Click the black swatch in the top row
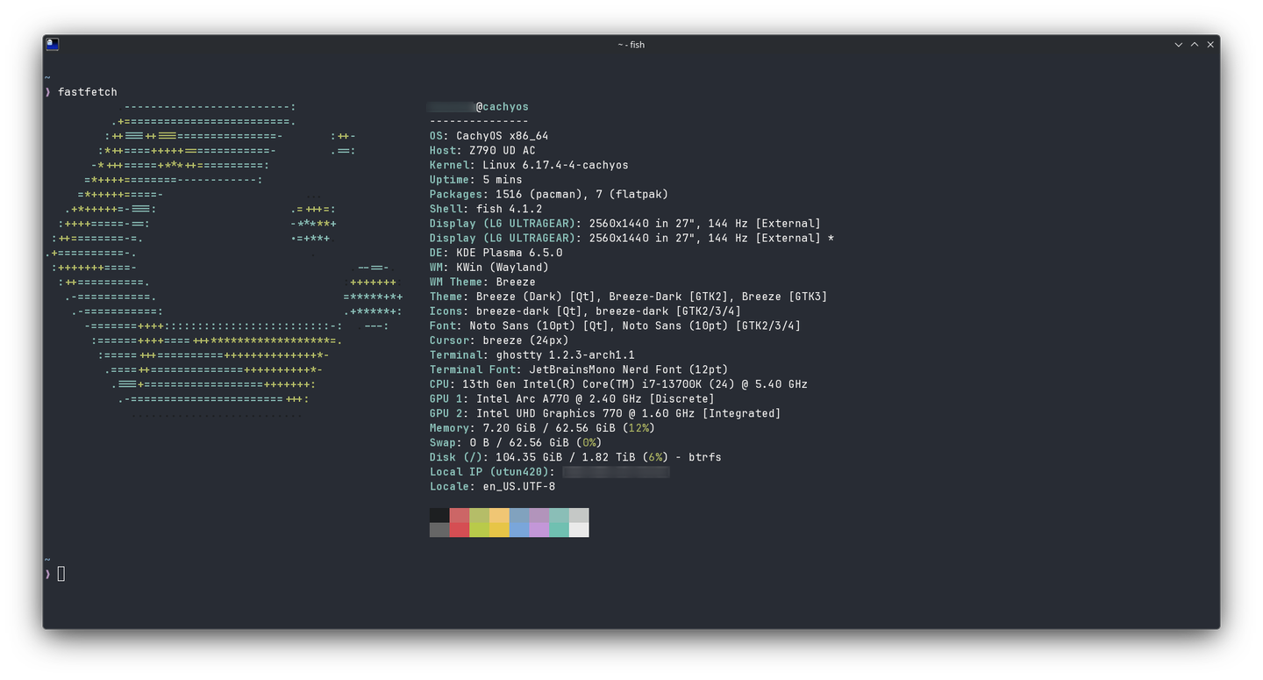 pos(439,515)
